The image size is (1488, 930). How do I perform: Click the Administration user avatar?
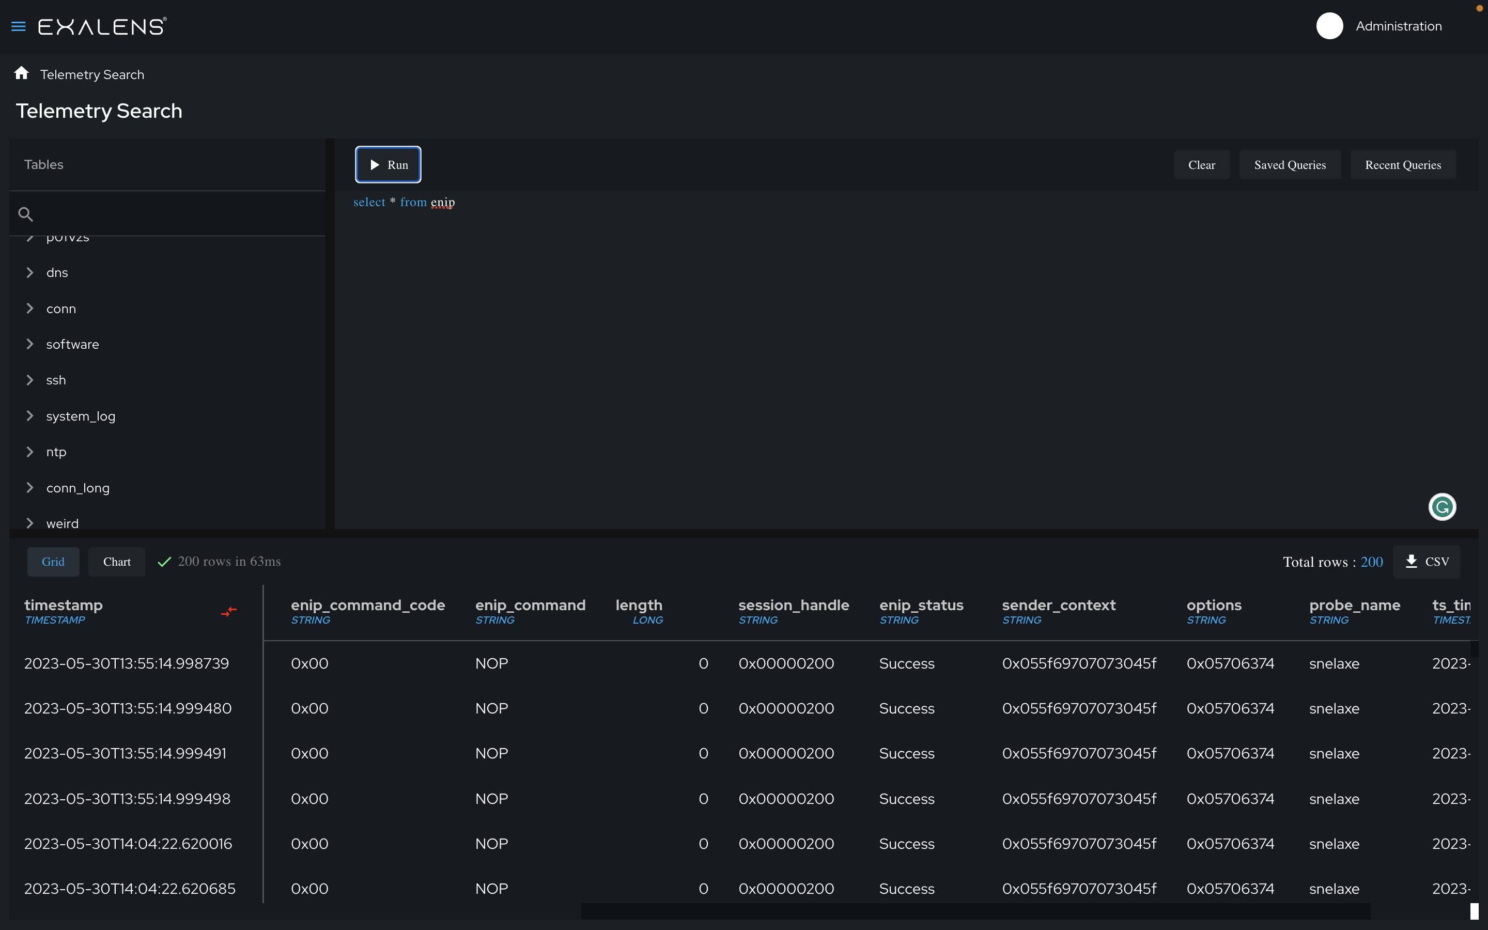pyautogui.click(x=1329, y=26)
